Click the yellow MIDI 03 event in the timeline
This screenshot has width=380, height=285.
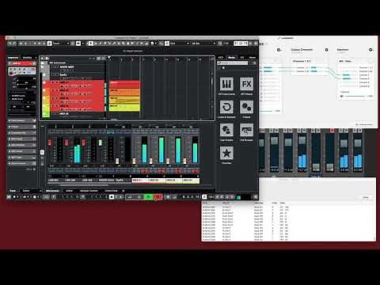coord(124,100)
